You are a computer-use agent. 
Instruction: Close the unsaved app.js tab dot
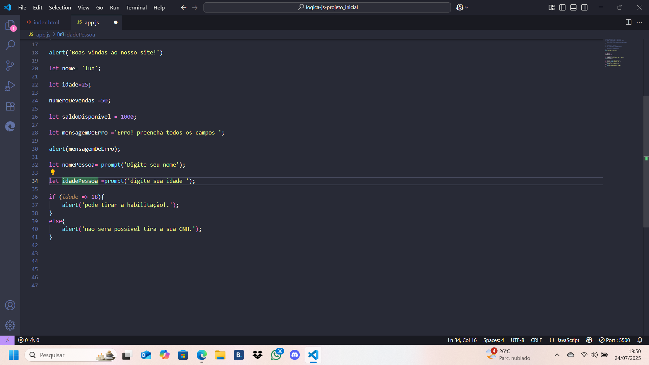tap(116, 22)
